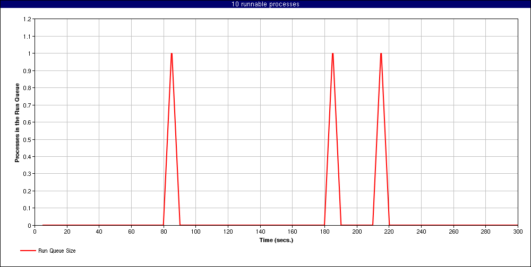Click the y-axis label '0.5'

click(x=28, y=139)
